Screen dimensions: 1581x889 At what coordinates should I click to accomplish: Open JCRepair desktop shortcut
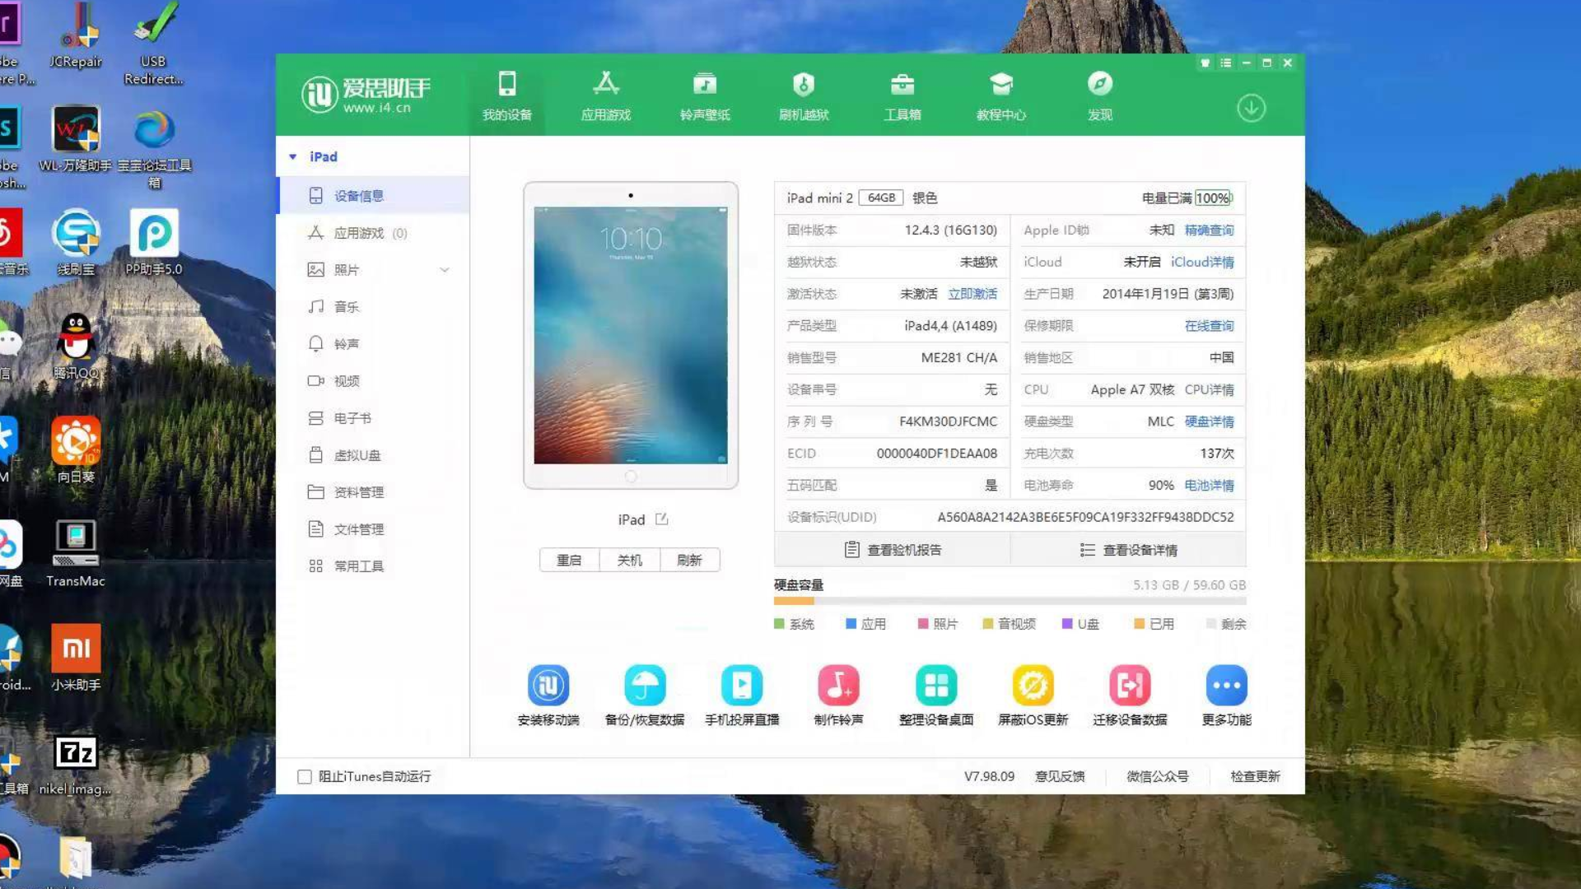(76, 36)
